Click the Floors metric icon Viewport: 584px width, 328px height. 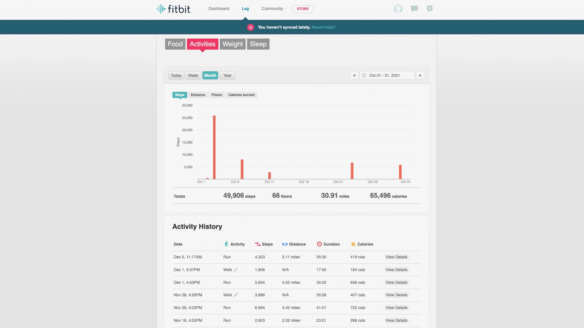[217, 95]
